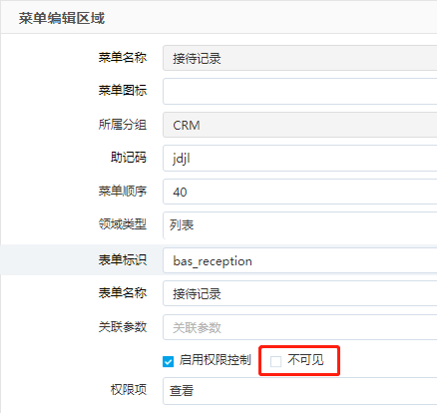Click the empty 菜单图标 input field

299,92
